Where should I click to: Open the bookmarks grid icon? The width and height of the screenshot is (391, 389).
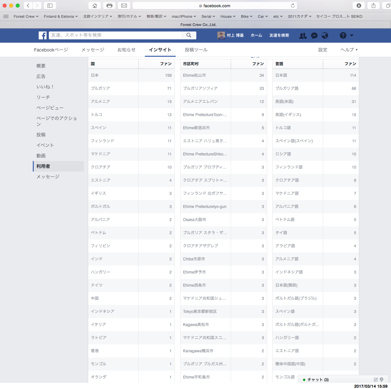pyautogui.click(x=6, y=16)
